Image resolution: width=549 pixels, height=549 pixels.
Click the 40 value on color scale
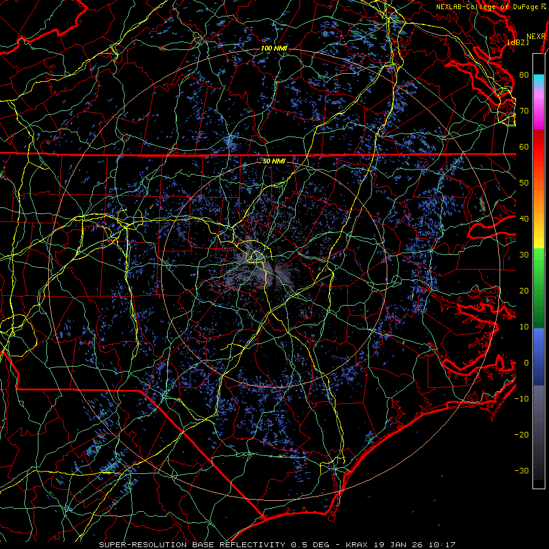pyautogui.click(x=524, y=219)
